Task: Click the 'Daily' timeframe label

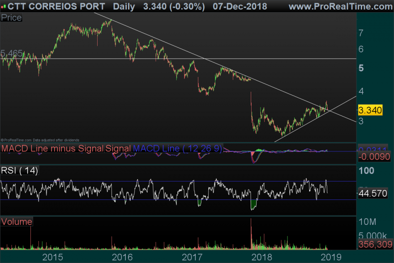Action: point(124,7)
